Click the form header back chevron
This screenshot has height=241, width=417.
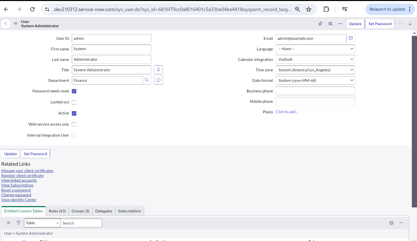6,24
